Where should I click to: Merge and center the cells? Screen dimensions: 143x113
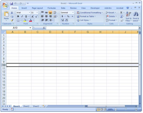pyautogui.click(x=55, y=16)
